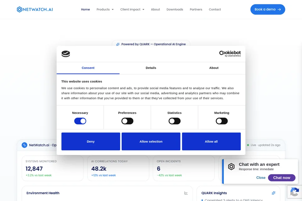Expand the Products dropdown menu
Image resolution: width=302 pixels, height=201 pixels.
pos(105,9)
